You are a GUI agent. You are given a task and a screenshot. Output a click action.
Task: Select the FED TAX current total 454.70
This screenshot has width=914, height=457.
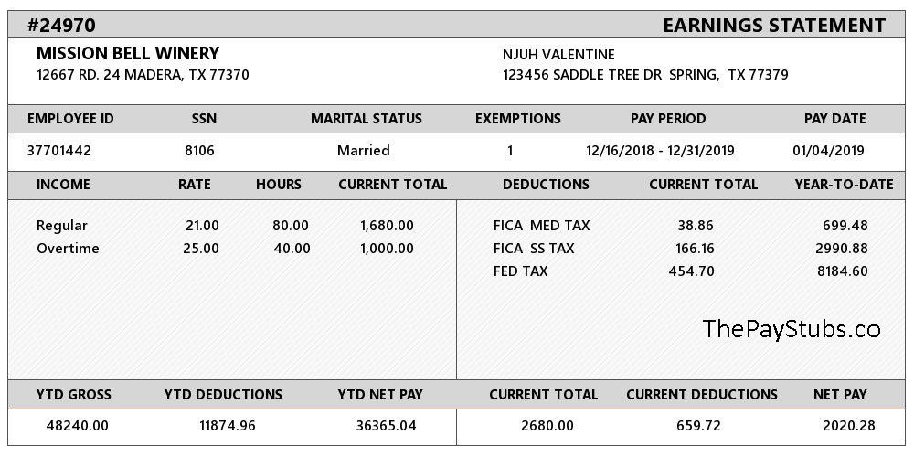coord(691,271)
